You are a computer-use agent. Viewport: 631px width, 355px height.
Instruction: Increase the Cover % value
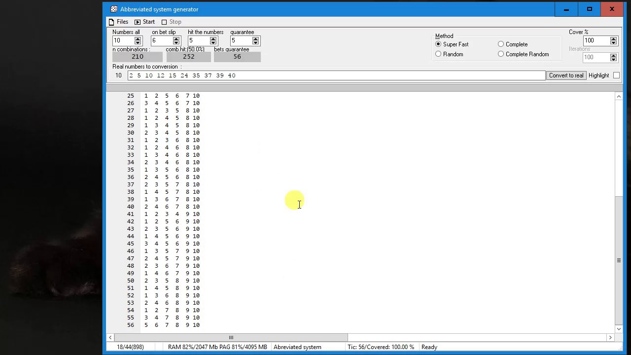tap(613, 38)
